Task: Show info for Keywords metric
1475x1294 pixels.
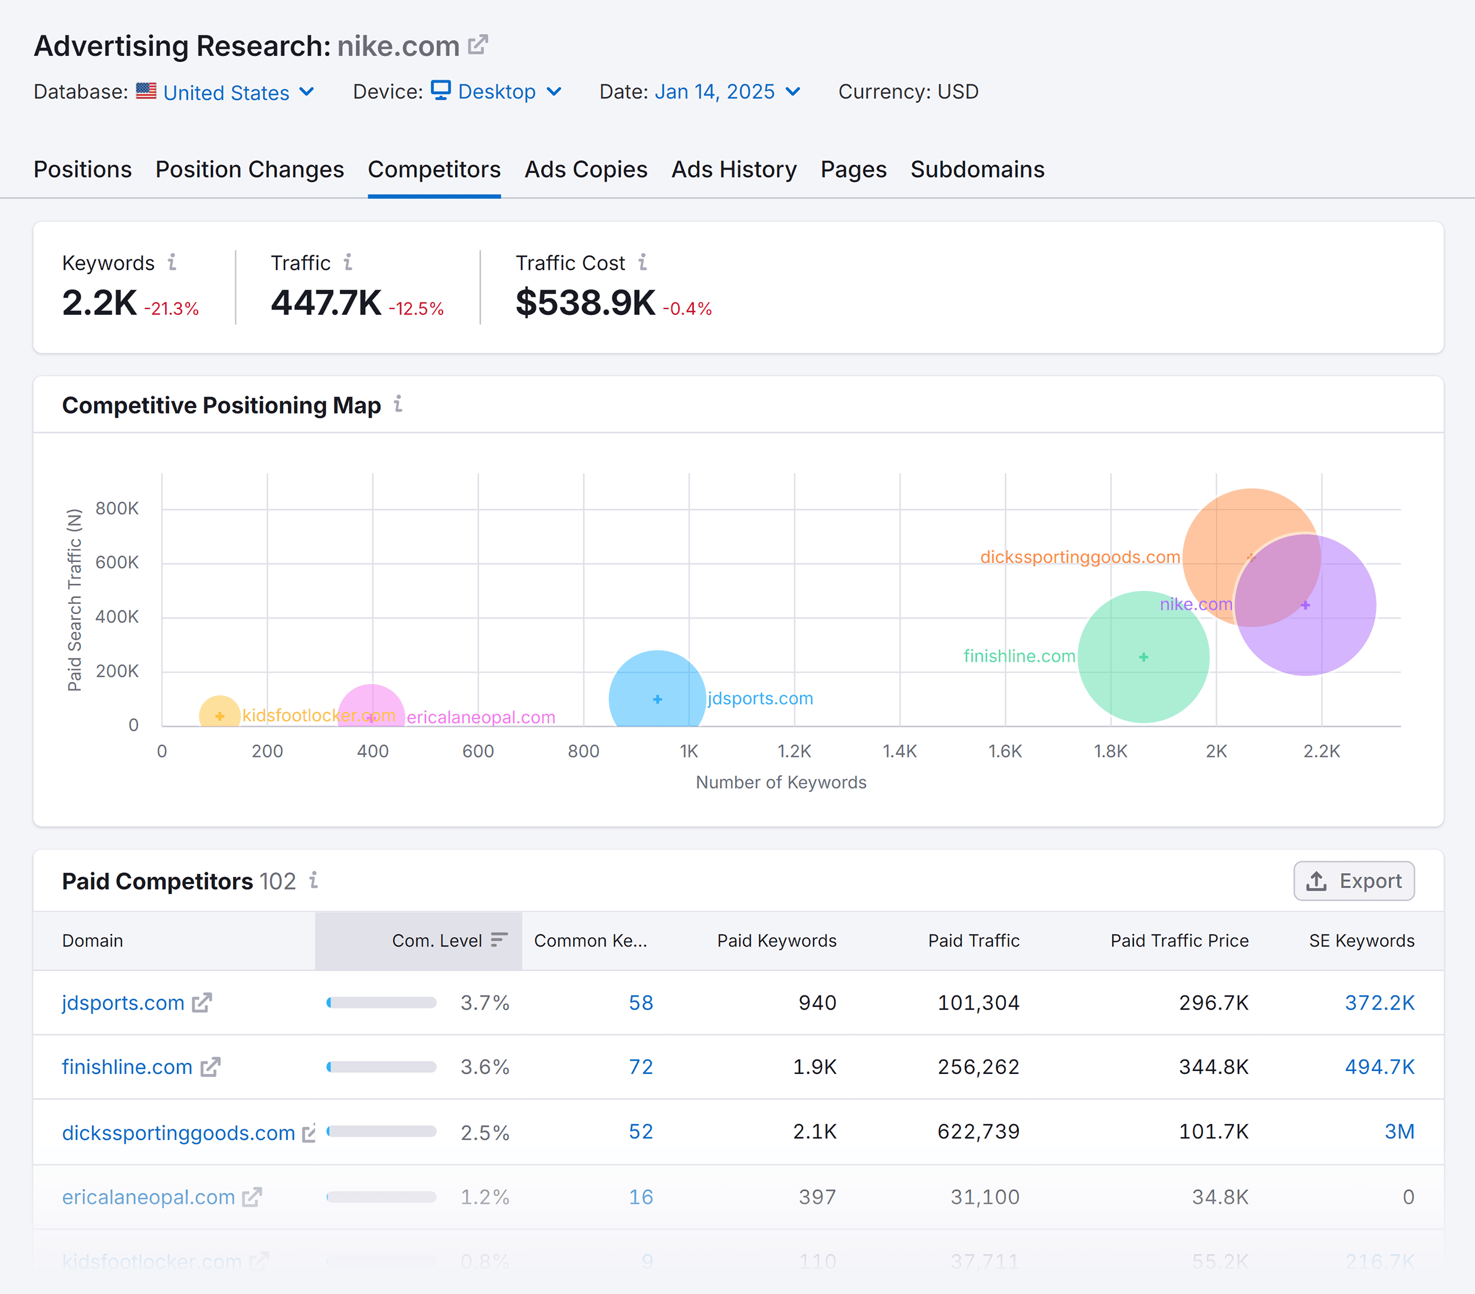Action: [x=172, y=262]
